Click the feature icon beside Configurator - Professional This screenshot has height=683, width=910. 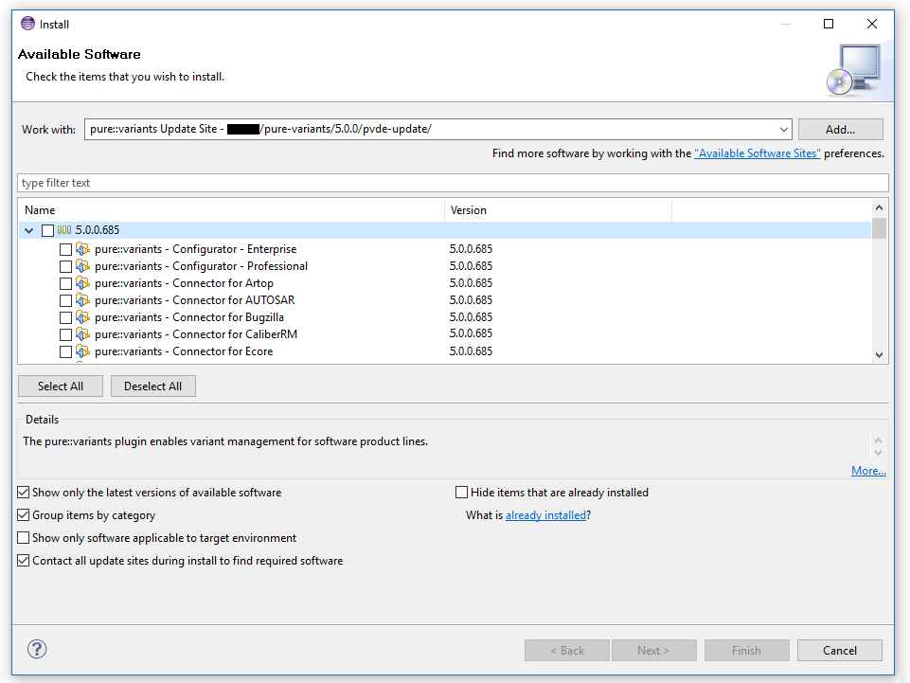click(x=83, y=265)
